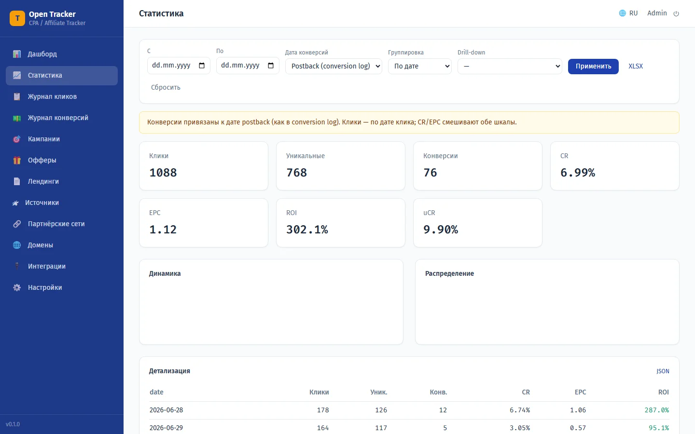Click the Уник. column header
This screenshot has height=434, width=695.
click(379, 393)
